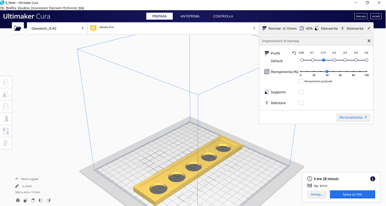Click the Accedi sign-in button
The image size is (386, 206).
coord(376,16)
